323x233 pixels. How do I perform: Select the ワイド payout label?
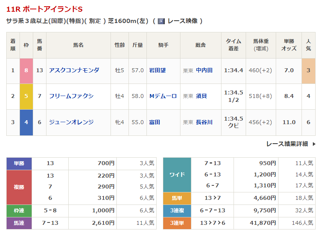pos(177,174)
